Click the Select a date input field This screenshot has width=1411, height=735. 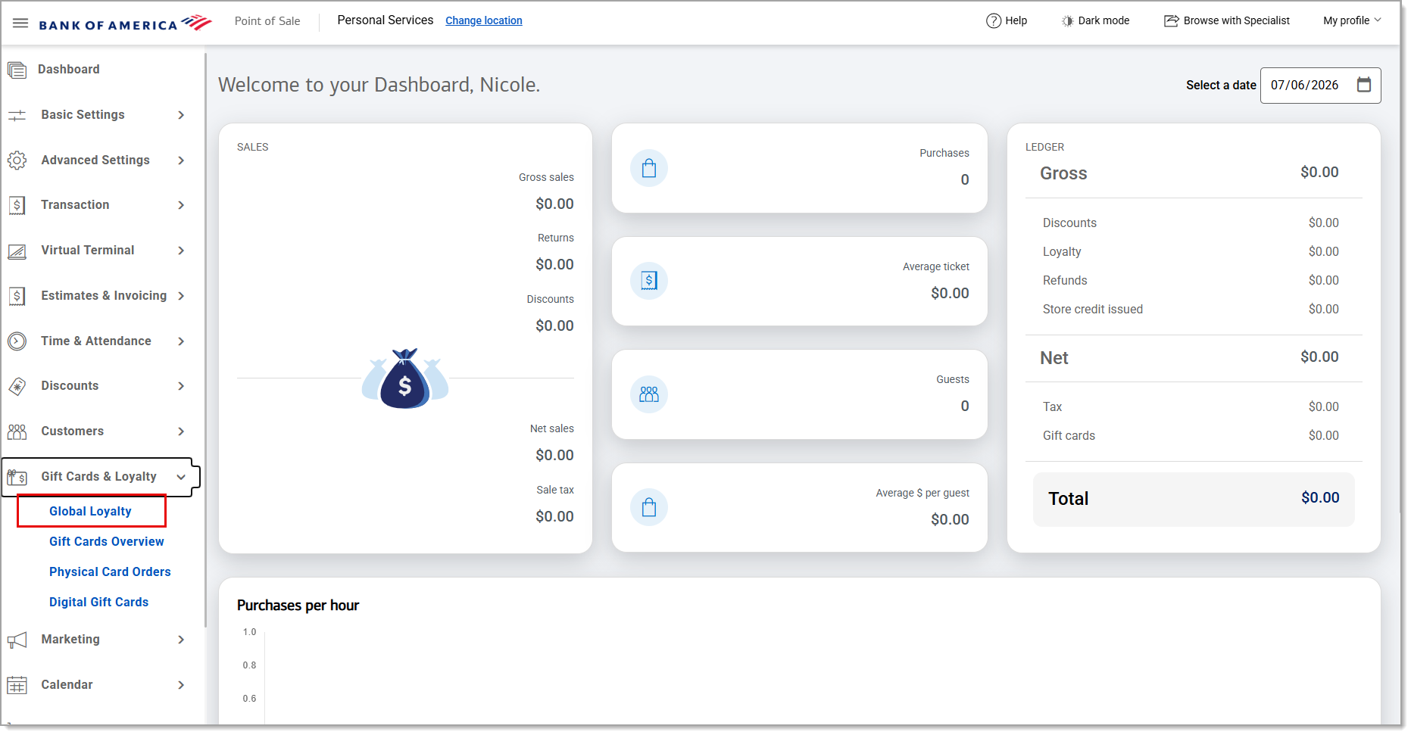pos(1320,85)
